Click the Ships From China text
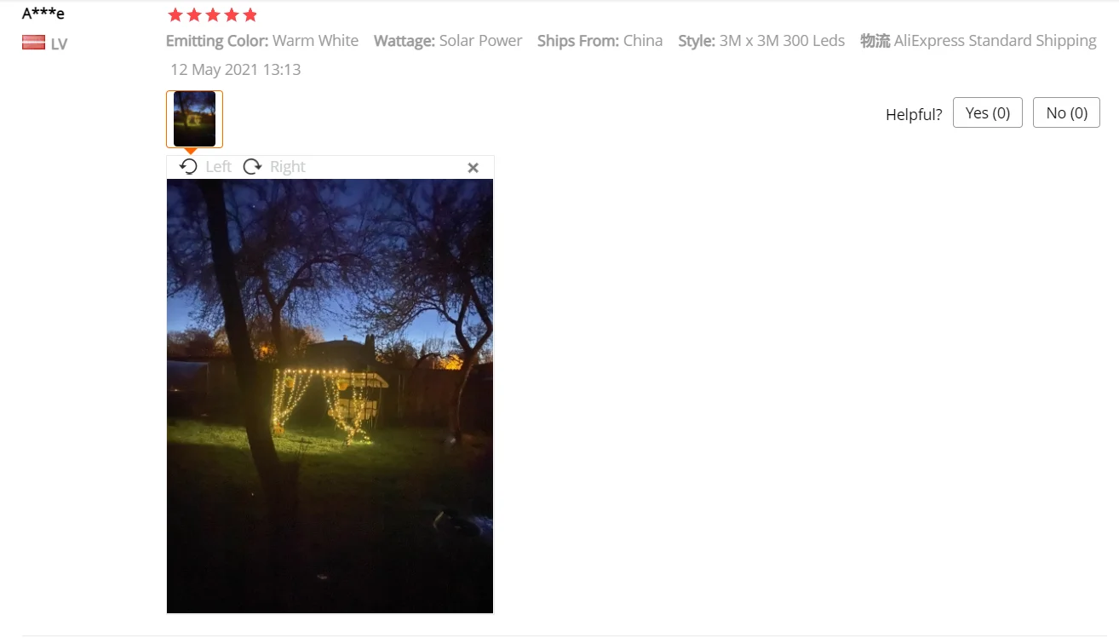This screenshot has width=1119, height=638. point(600,41)
